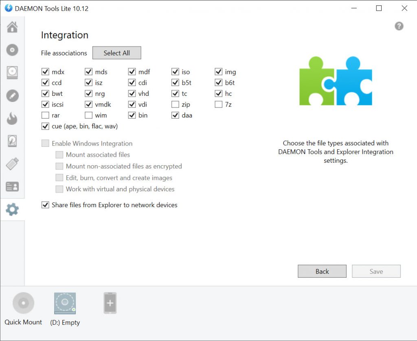Open the ID card sidebar icon
The width and height of the screenshot is (417, 341).
click(x=12, y=187)
